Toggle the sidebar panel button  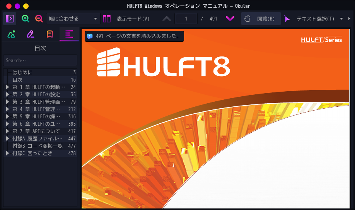pyautogui.click(x=10, y=19)
